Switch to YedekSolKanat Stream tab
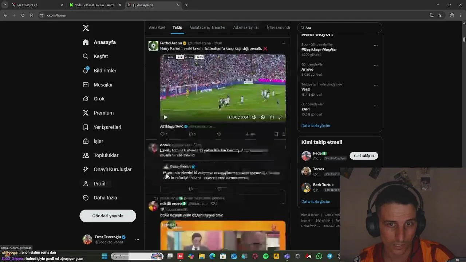 95,5
